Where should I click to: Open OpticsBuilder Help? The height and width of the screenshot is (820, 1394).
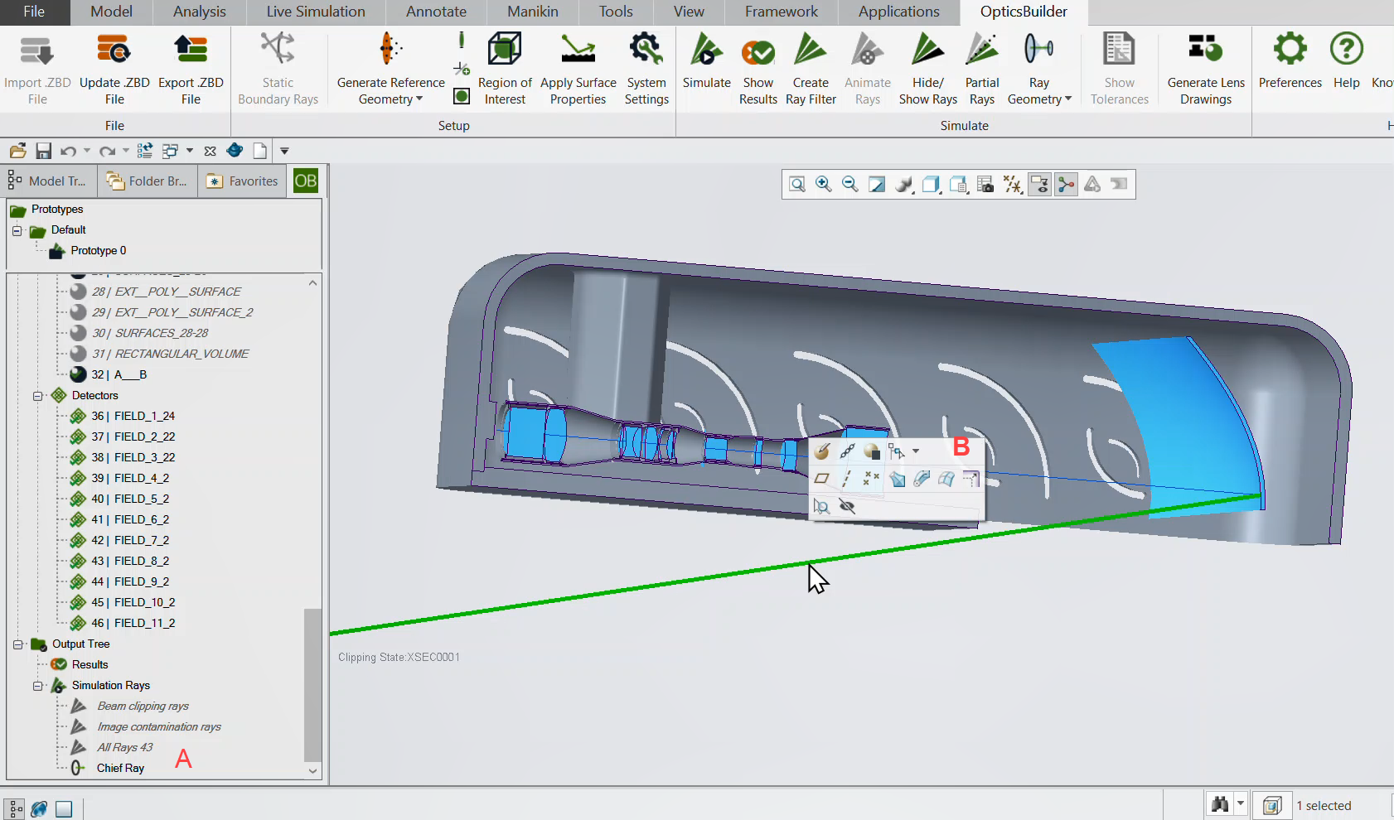(1347, 61)
